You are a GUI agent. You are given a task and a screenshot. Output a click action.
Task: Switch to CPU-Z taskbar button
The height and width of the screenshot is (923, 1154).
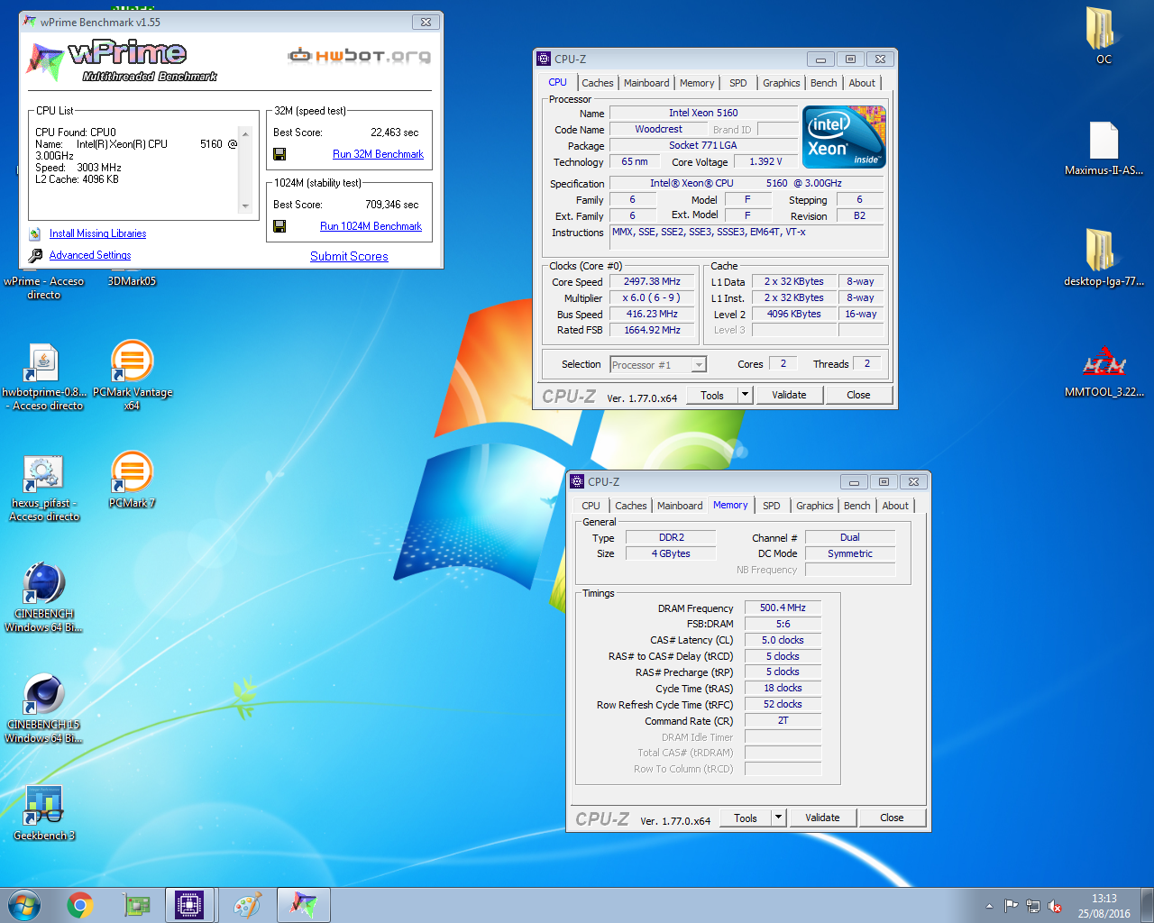[x=190, y=905]
